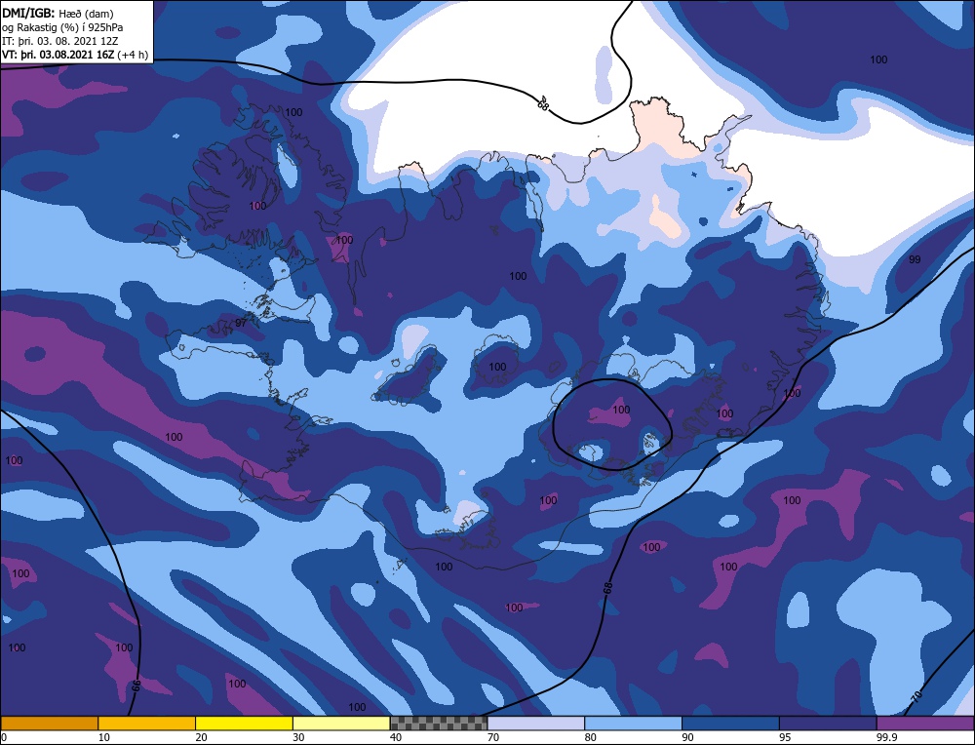Click the valid time line ending "16Z (+4 h)"
The height and width of the screenshot is (745, 975).
coord(75,54)
